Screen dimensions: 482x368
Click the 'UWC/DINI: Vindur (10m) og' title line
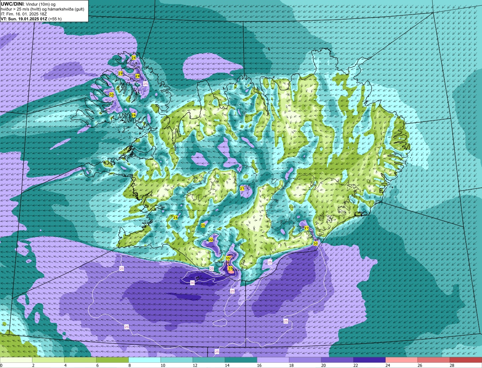(x=28, y=4)
